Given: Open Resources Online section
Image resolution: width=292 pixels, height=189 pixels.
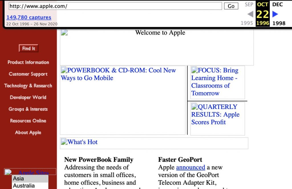Looking at the screenshot, I should tap(28, 121).
